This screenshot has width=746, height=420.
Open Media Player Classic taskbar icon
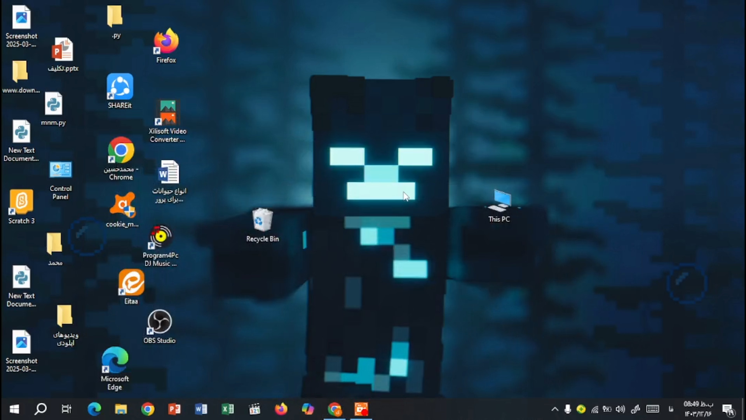[x=254, y=409]
